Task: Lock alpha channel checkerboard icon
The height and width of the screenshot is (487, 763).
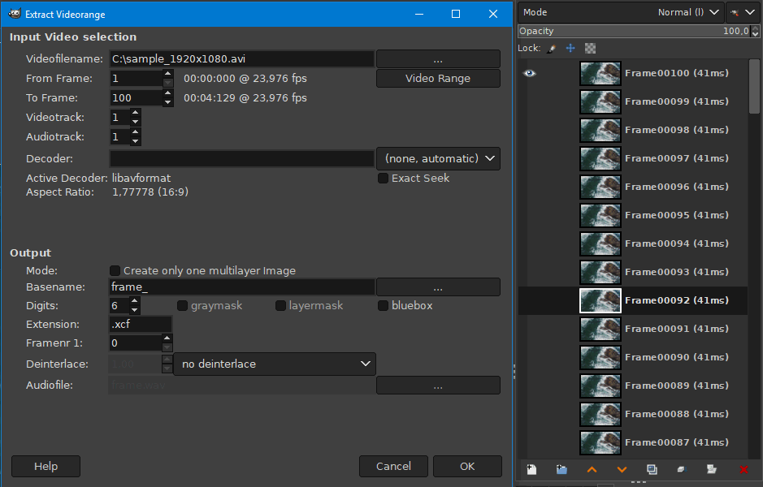Action: [x=590, y=48]
